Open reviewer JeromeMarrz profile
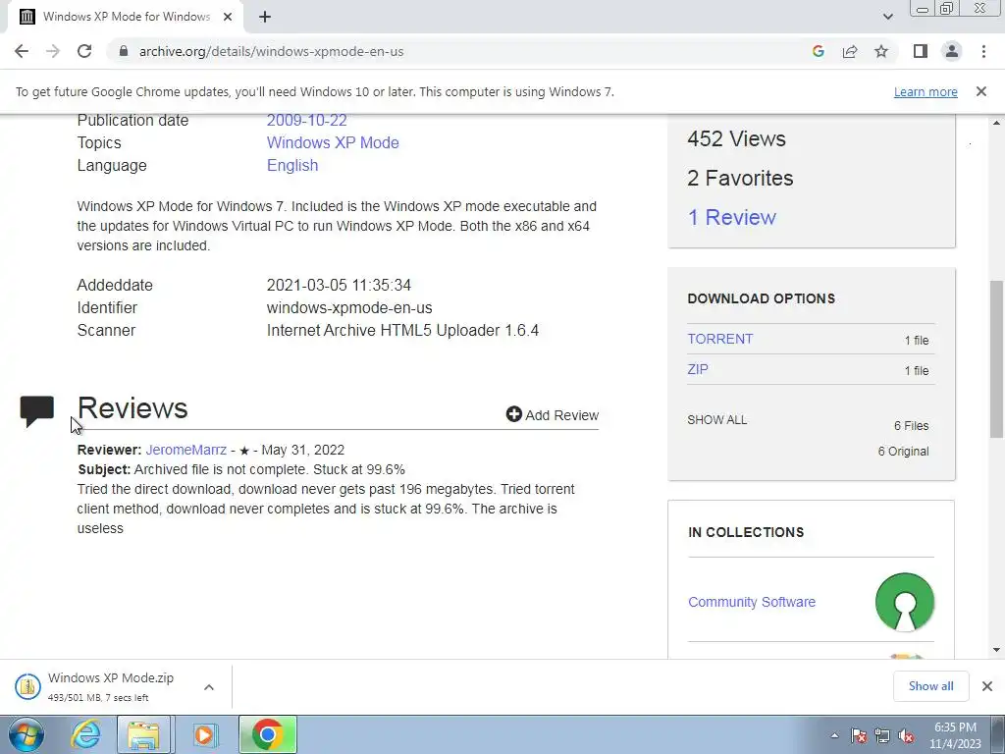 pyautogui.click(x=185, y=450)
